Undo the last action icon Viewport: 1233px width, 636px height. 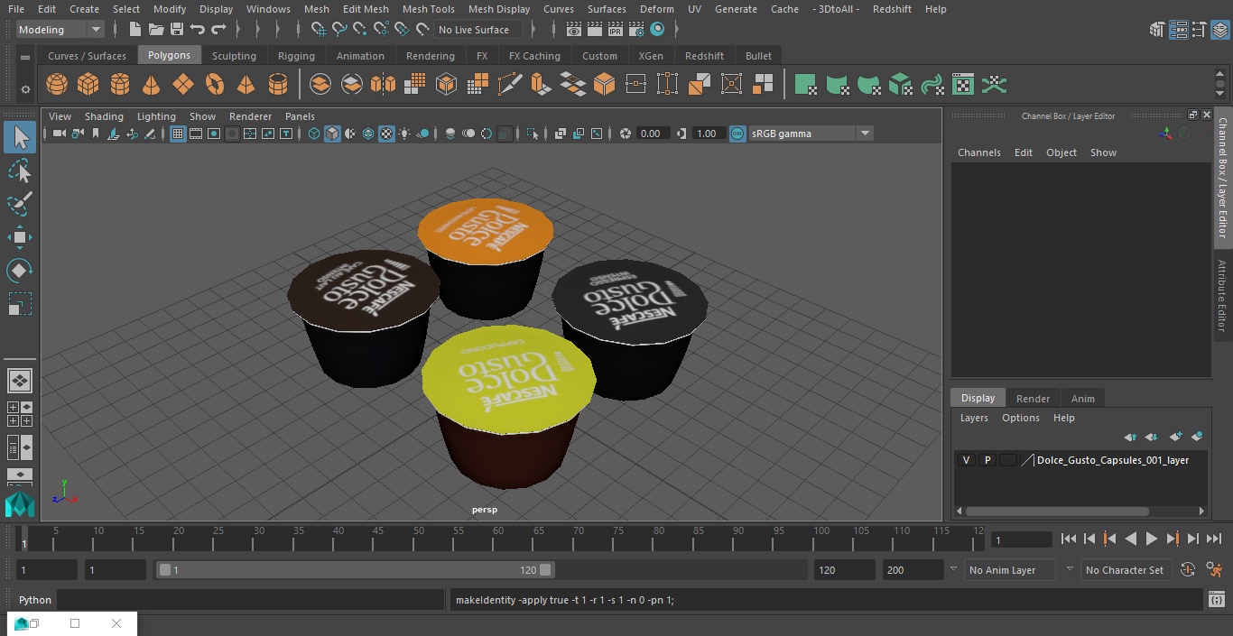point(198,30)
